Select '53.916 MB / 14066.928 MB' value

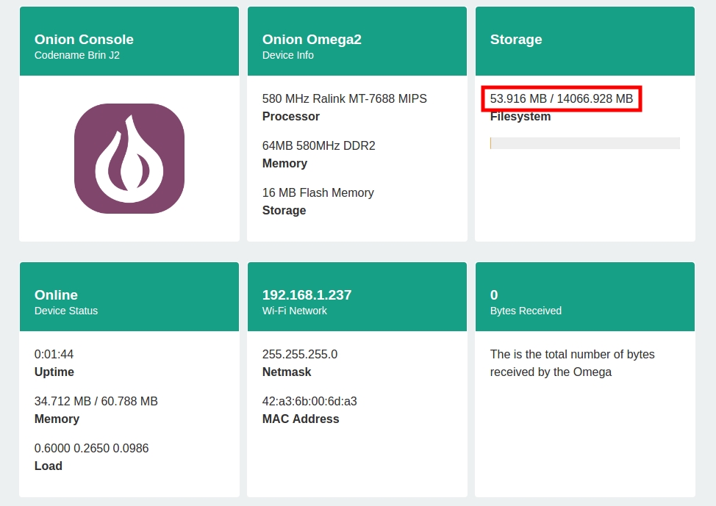pos(562,98)
